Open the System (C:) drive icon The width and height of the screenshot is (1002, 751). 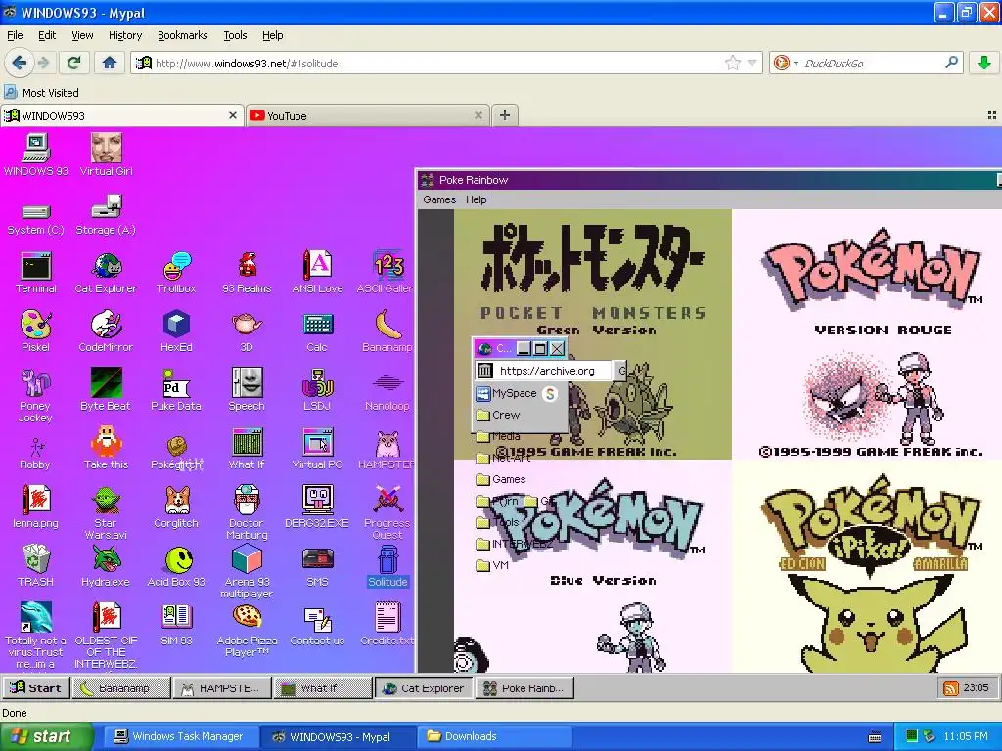[36, 219]
